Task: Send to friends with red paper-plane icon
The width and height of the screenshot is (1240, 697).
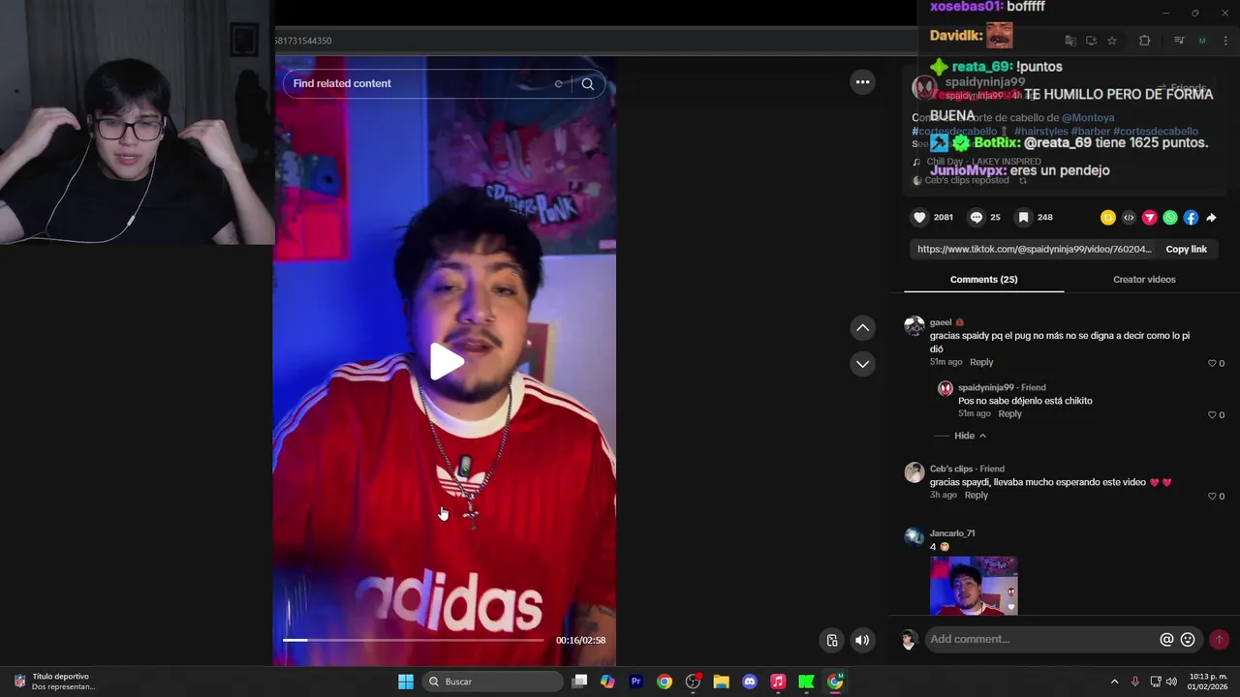Action: point(1149,218)
